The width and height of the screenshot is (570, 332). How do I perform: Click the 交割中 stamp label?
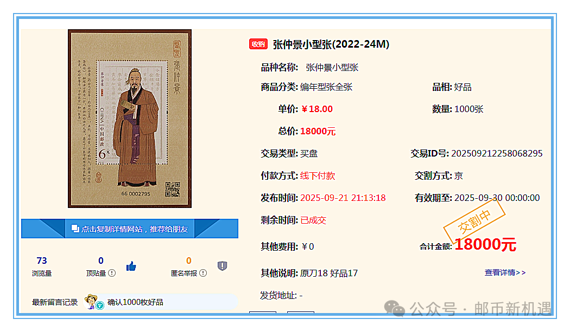pos(474,220)
